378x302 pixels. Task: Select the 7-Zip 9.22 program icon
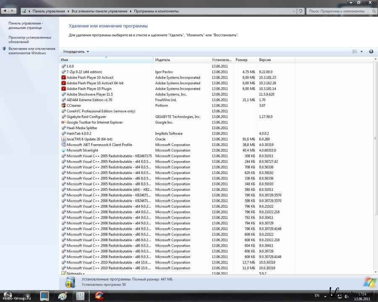(x=63, y=72)
